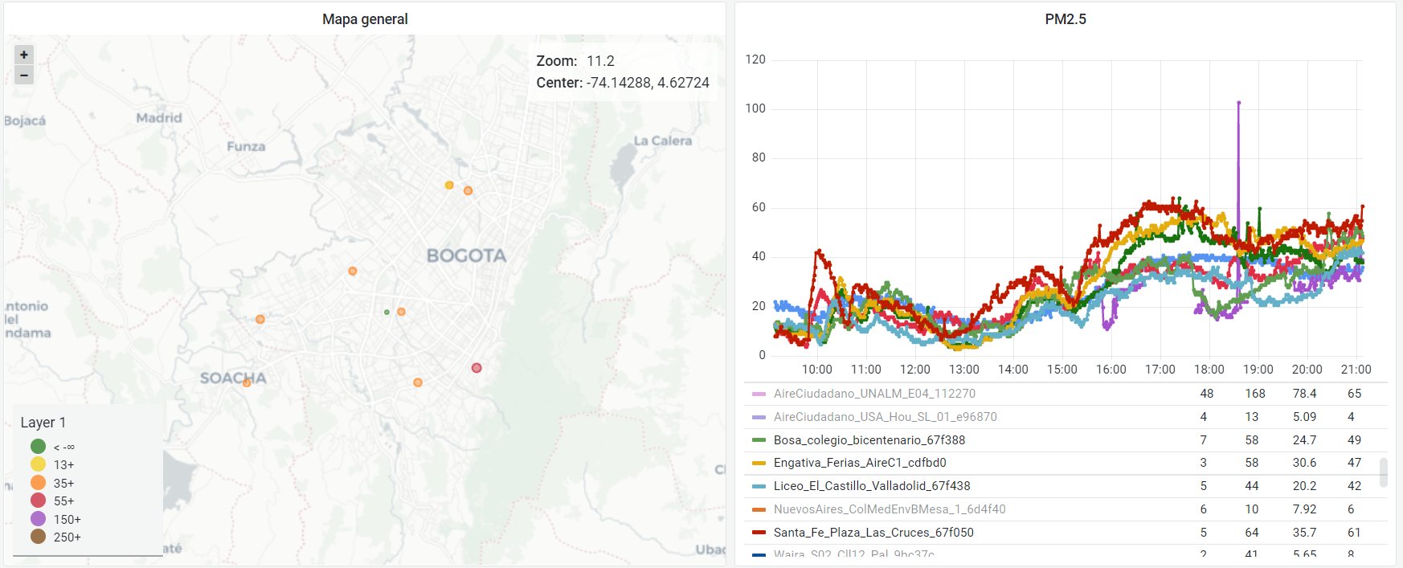This screenshot has width=1403, height=568.
Task: Toggle AireCiudadano_USA_Hou_SL_01_e96870 series
Action: tap(885, 417)
